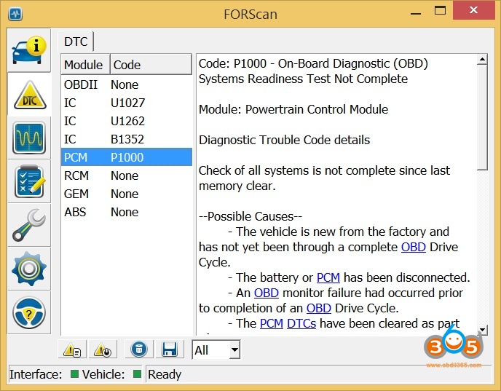Select the DTC tab

pos(76,42)
